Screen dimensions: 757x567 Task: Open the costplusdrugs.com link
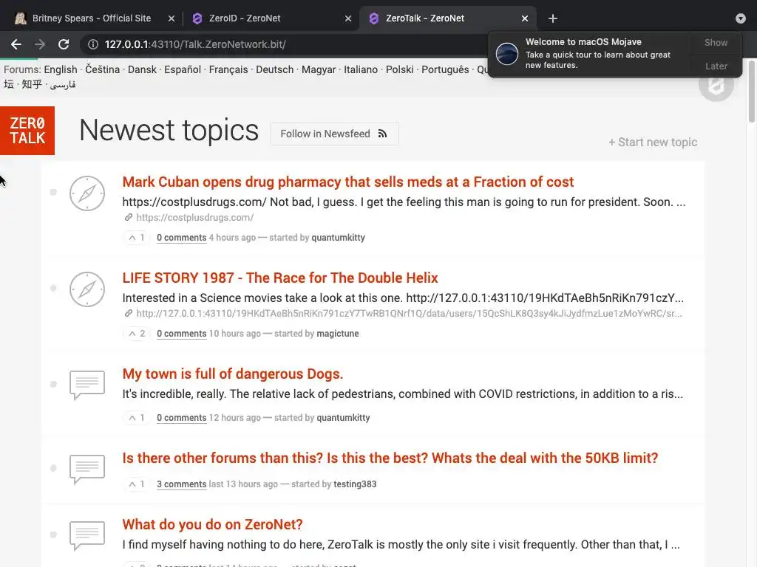(x=194, y=218)
